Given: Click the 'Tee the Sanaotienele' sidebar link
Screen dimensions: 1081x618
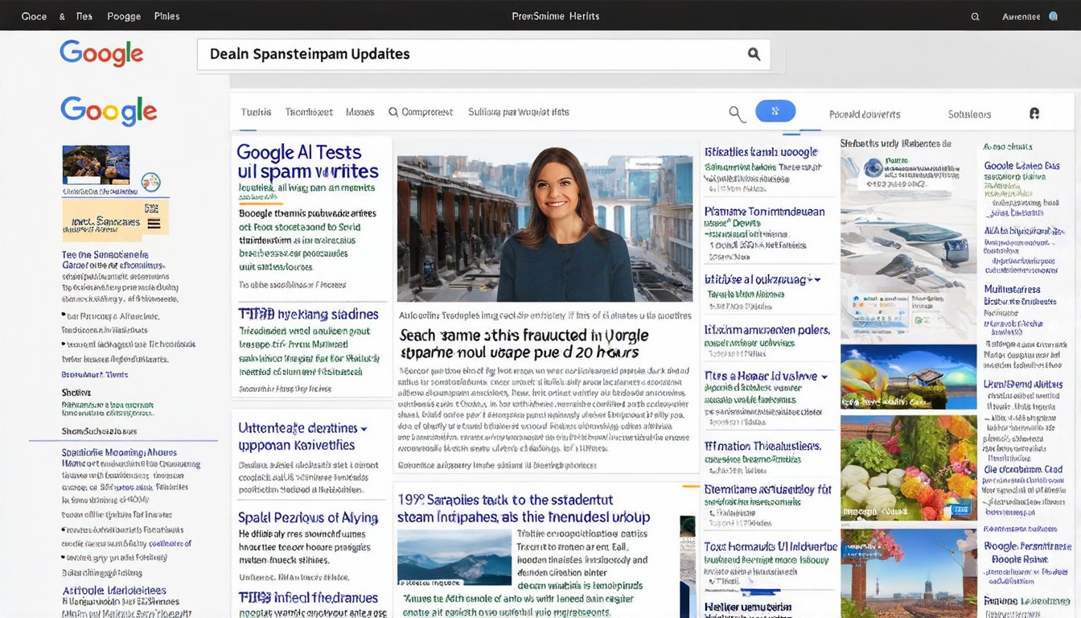Looking at the screenshot, I should [x=105, y=254].
